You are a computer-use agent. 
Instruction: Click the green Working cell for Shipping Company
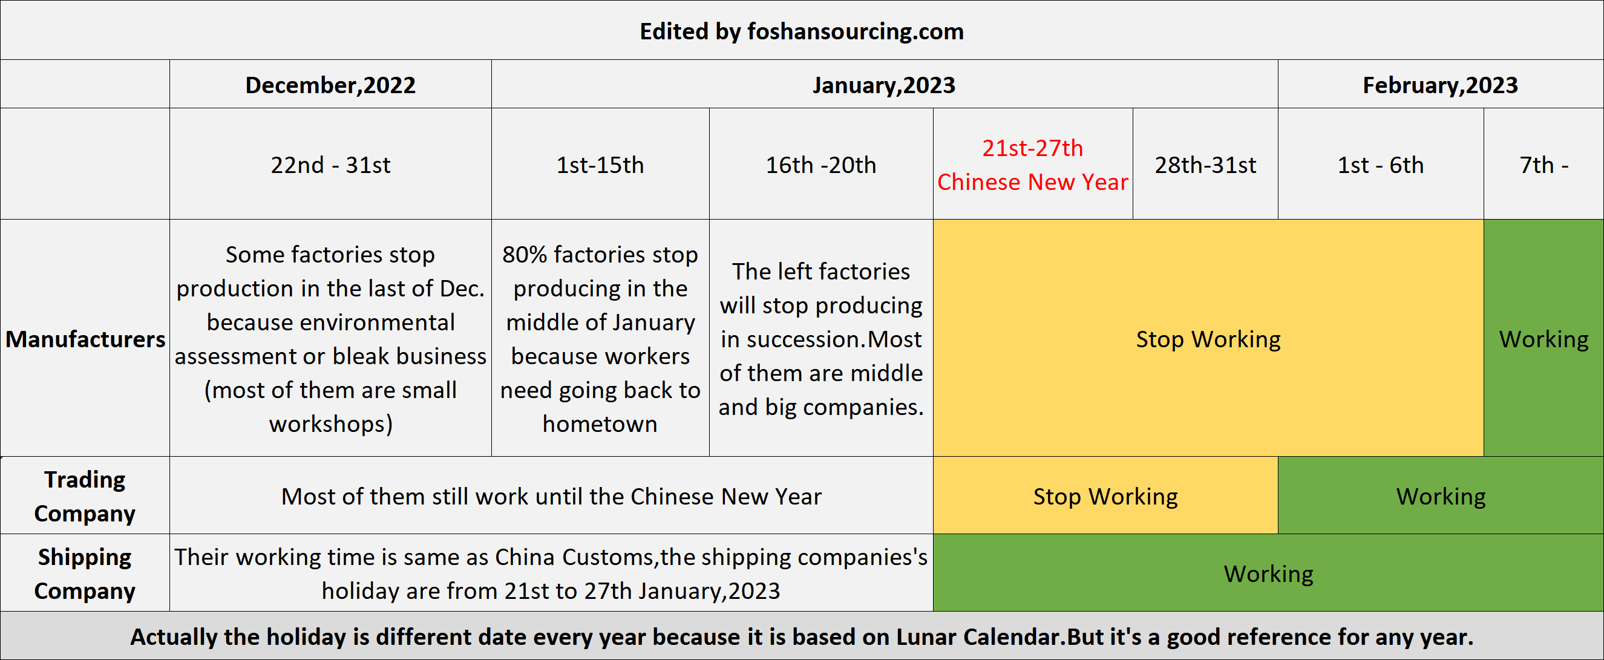tap(1268, 573)
